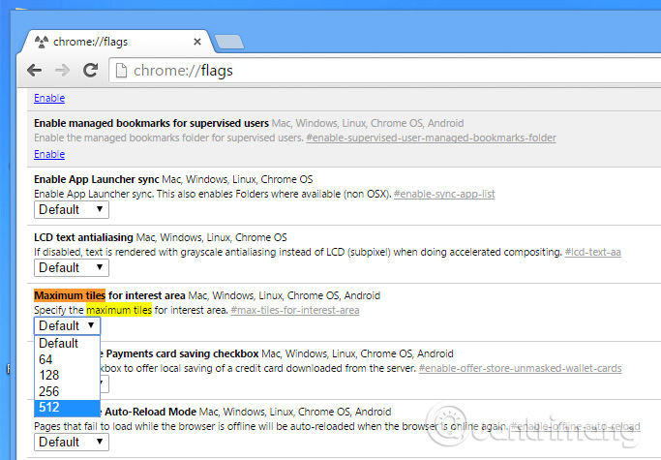Click 'Enable managed bookmarks for supervised users' heading
The image size is (661, 460).
pos(151,123)
